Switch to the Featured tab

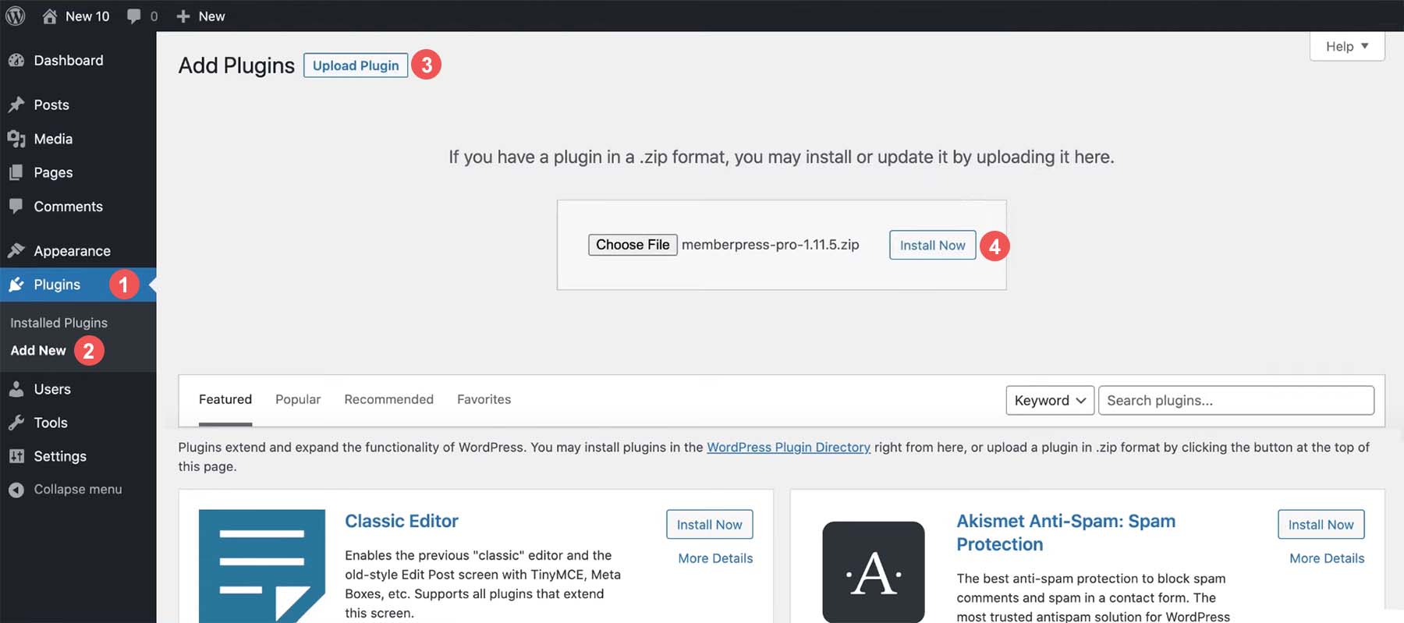(225, 399)
